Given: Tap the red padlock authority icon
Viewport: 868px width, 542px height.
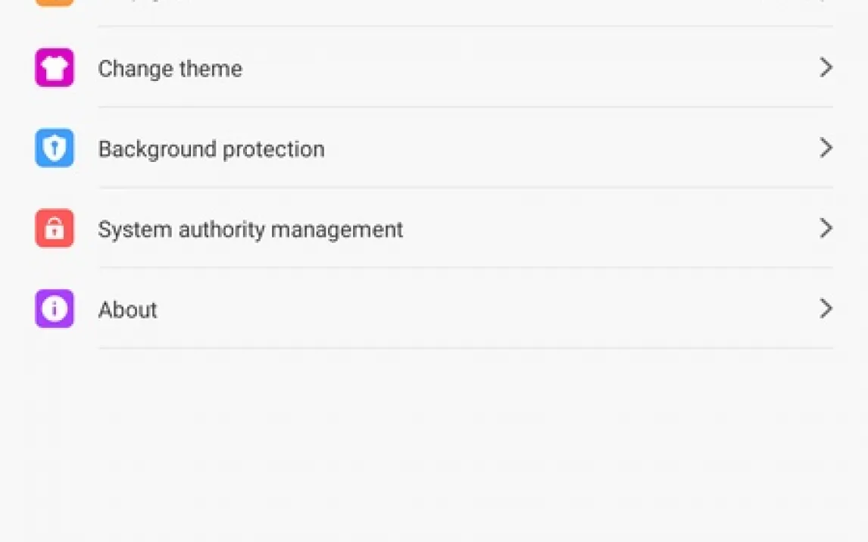Looking at the screenshot, I should [55, 228].
